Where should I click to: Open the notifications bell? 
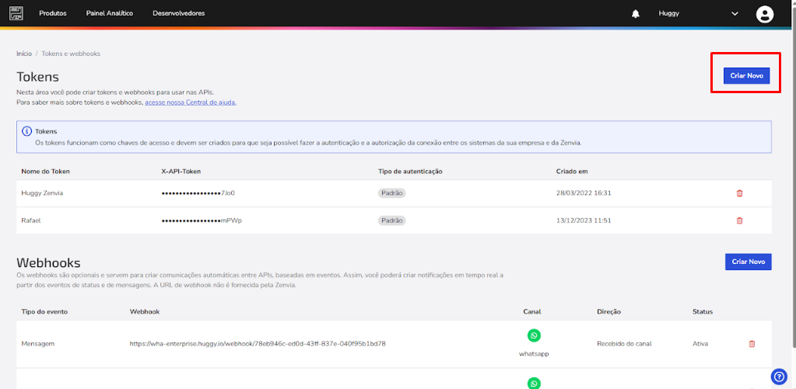636,14
